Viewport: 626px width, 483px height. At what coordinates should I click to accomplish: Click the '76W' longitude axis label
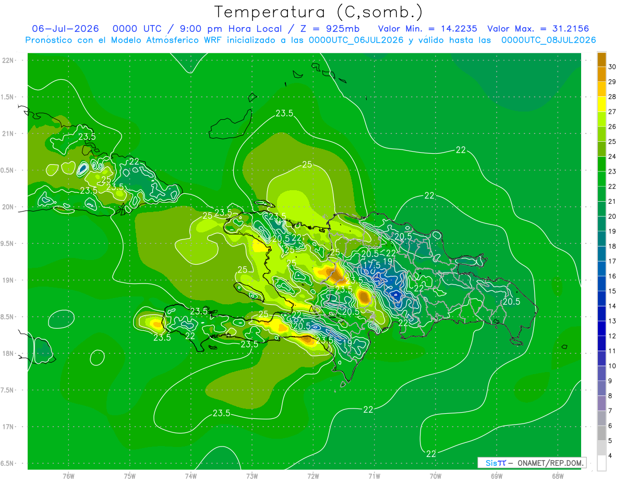coord(68,476)
